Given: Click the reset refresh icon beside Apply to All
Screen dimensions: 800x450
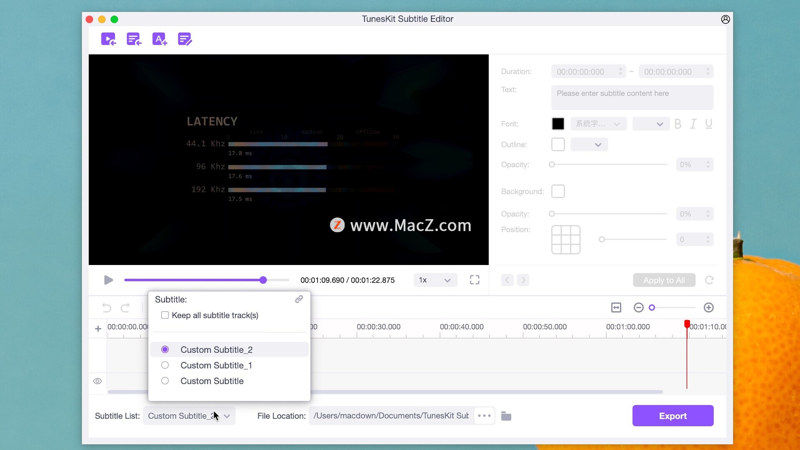Looking at the screenshot, I should (x=709, y=280).
